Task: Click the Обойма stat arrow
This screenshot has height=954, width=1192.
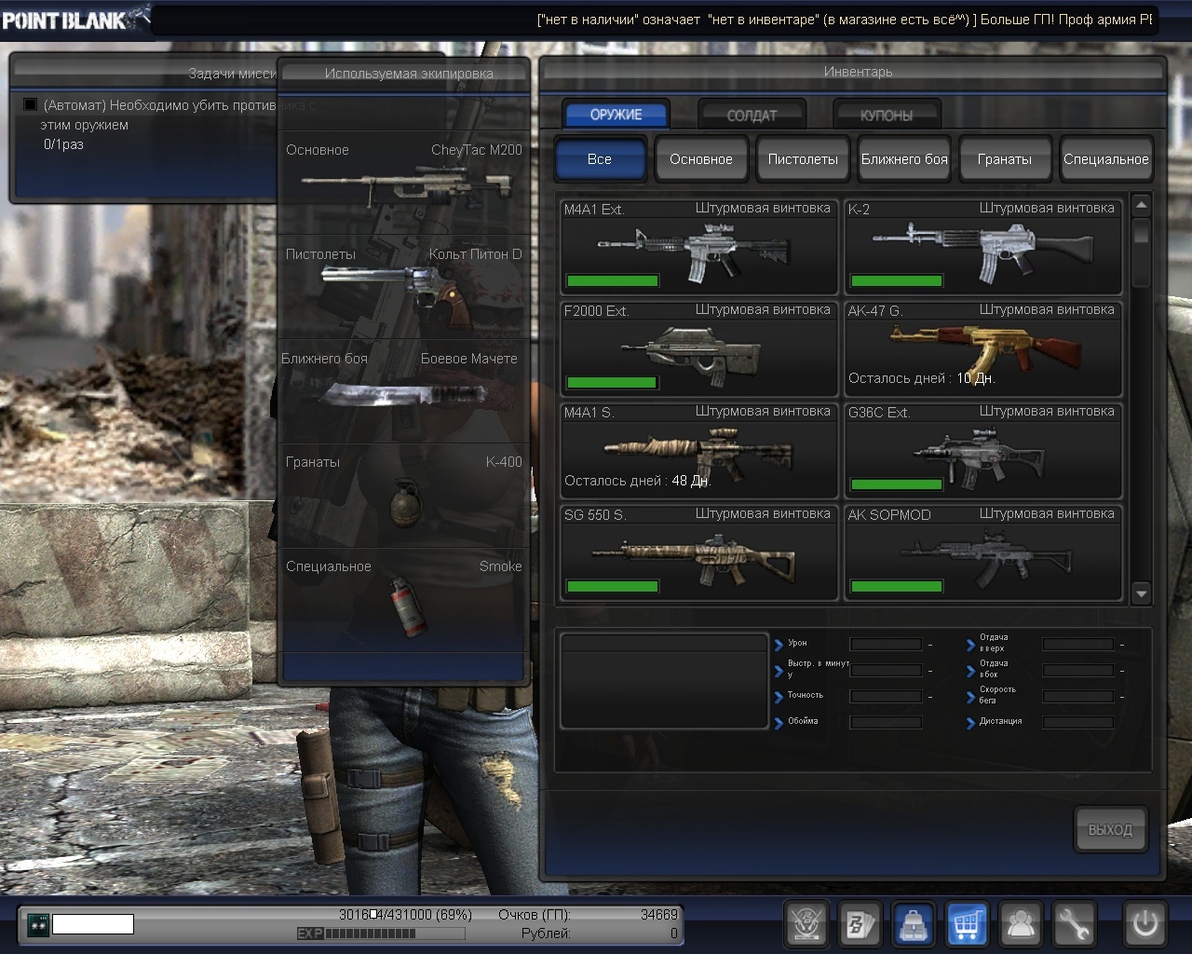Action: (x=779, y=722)
